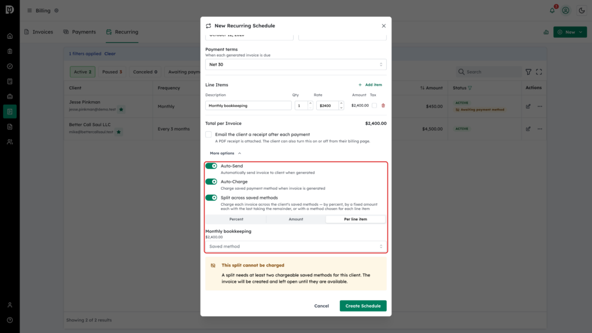Open the user account avatar menu

(x=565, y=10)
